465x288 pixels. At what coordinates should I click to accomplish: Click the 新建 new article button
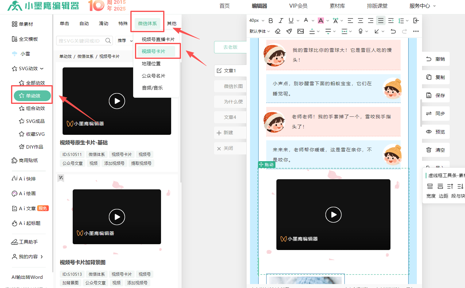(x=228, y=133)
